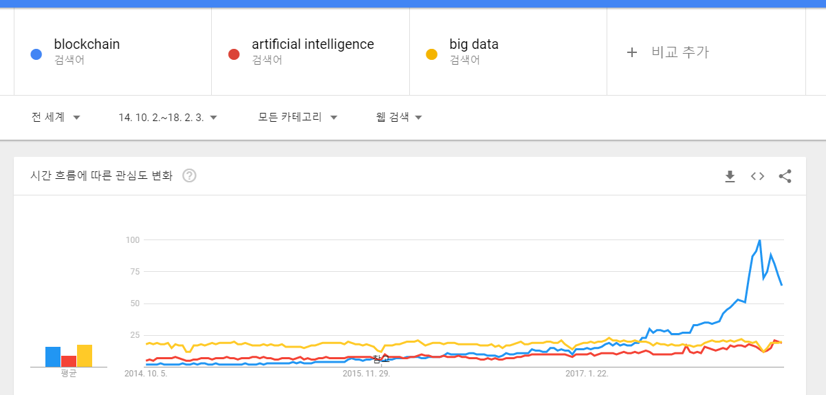Click the blue average bar
This screenshot has height=395, width=826.
53,356
